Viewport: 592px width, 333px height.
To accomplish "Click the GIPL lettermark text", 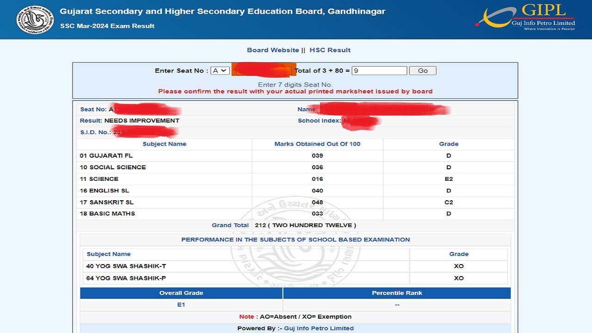I will (x=543, y=10).
